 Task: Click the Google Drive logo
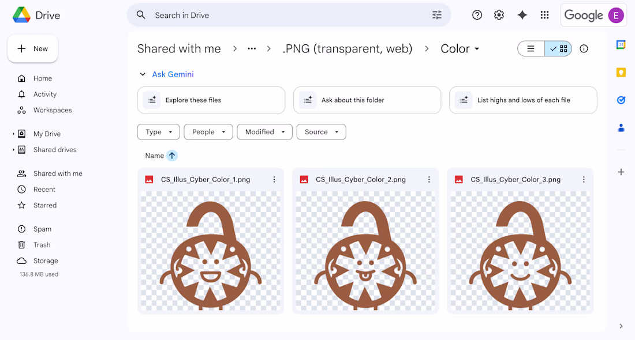(x=22, y=16)
